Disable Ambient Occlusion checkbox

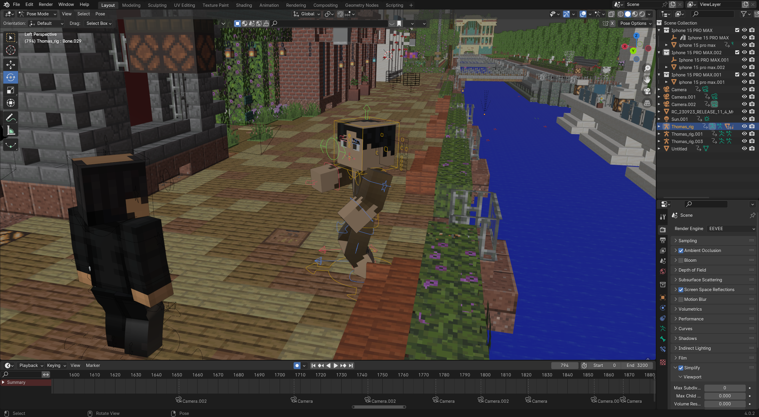pyautogui.click(x=681, y=251)
